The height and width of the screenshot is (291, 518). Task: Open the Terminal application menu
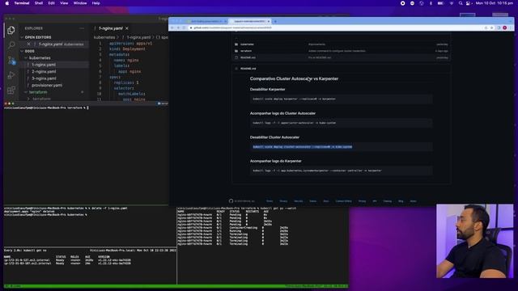coord(22,3)
